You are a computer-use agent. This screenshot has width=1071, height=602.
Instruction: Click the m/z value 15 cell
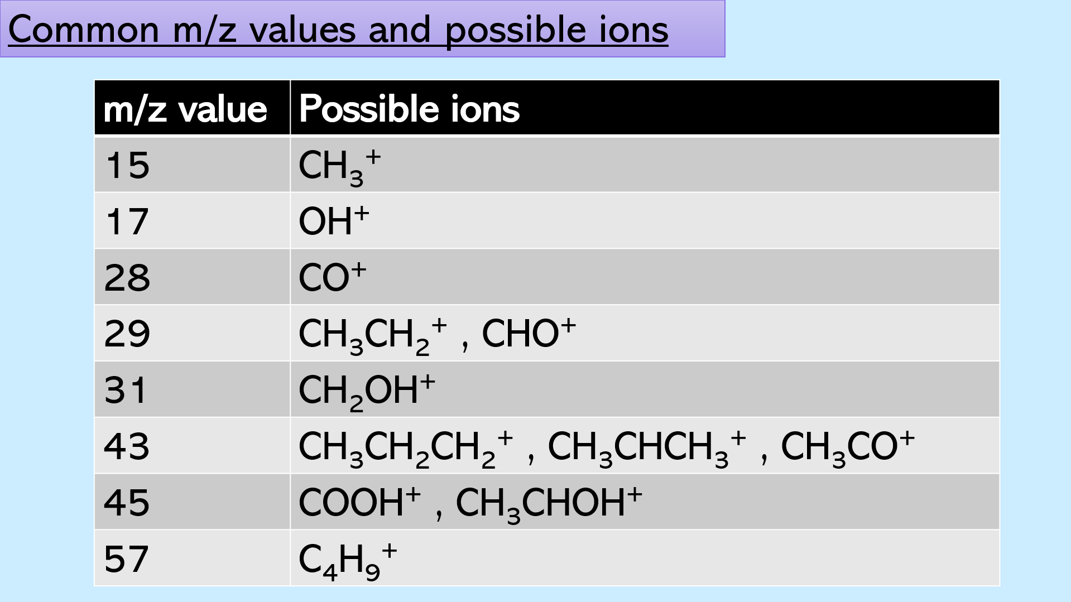pyautogui.click(x=193, y=165)
